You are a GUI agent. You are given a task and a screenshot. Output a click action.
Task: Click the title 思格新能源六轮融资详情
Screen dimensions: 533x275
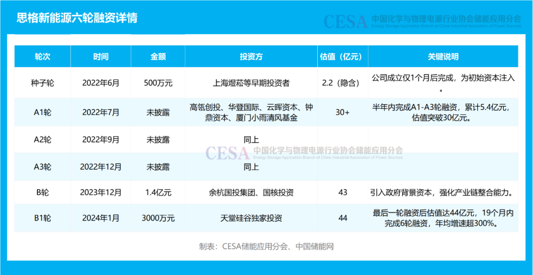click(x=76, y=18)
